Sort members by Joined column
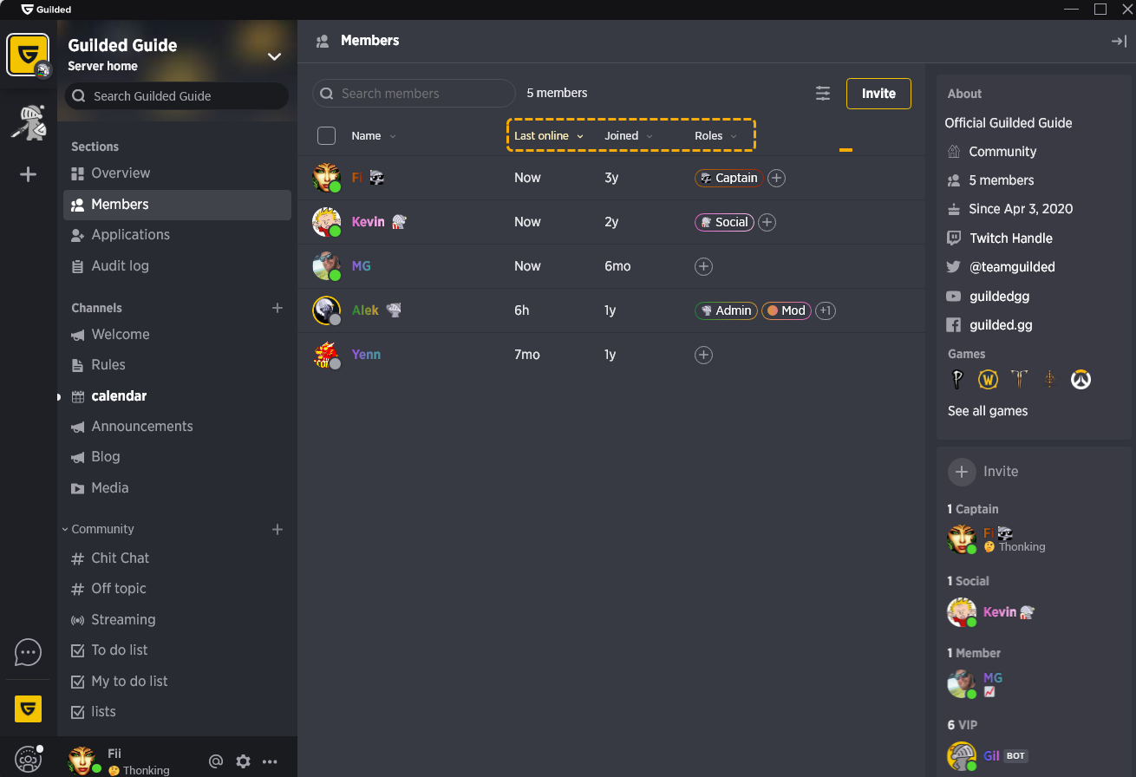The image size is (1136, 777). tap(629, 136)
